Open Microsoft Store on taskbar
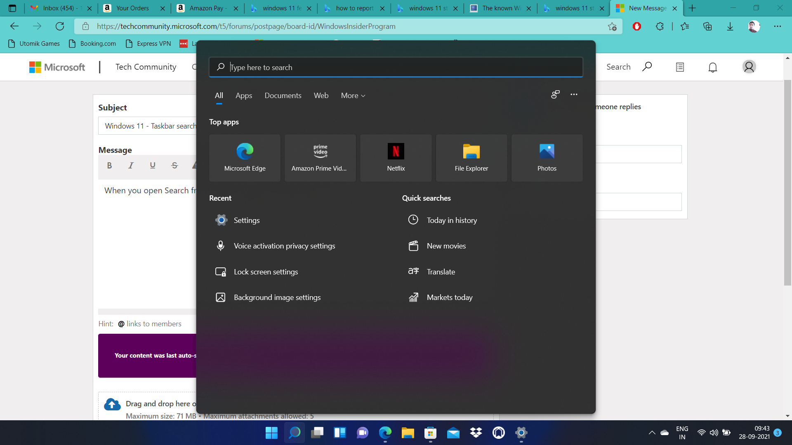 (x=430, y=433)
